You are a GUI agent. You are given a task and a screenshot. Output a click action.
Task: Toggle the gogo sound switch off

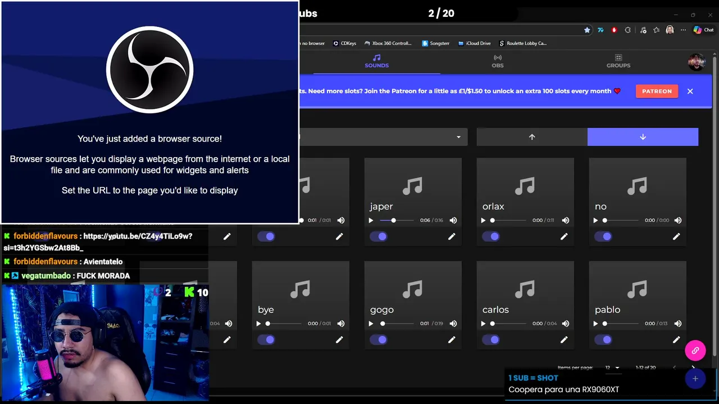pyautogui.click(x=379, y=340)
